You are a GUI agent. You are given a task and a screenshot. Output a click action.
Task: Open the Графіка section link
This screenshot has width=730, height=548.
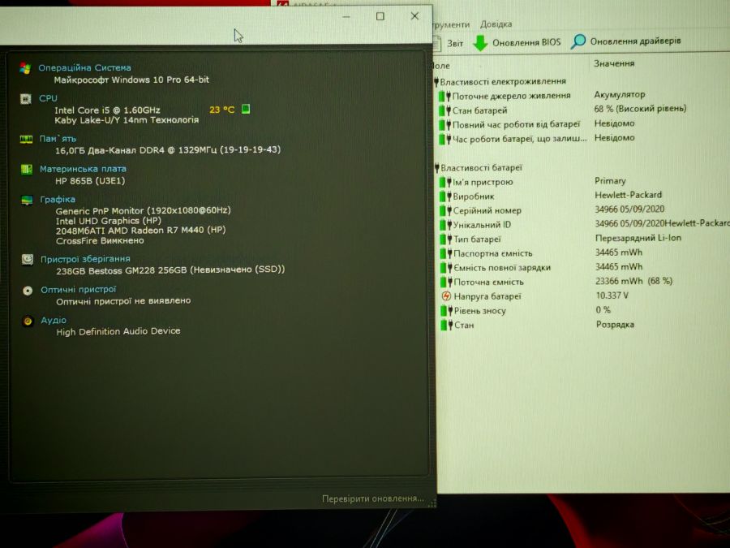pyautogui.click(x=58, y=200)
